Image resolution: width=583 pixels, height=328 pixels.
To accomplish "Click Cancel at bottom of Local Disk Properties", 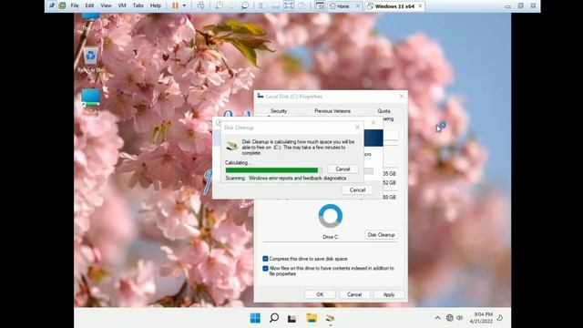I will pos(354,294).
